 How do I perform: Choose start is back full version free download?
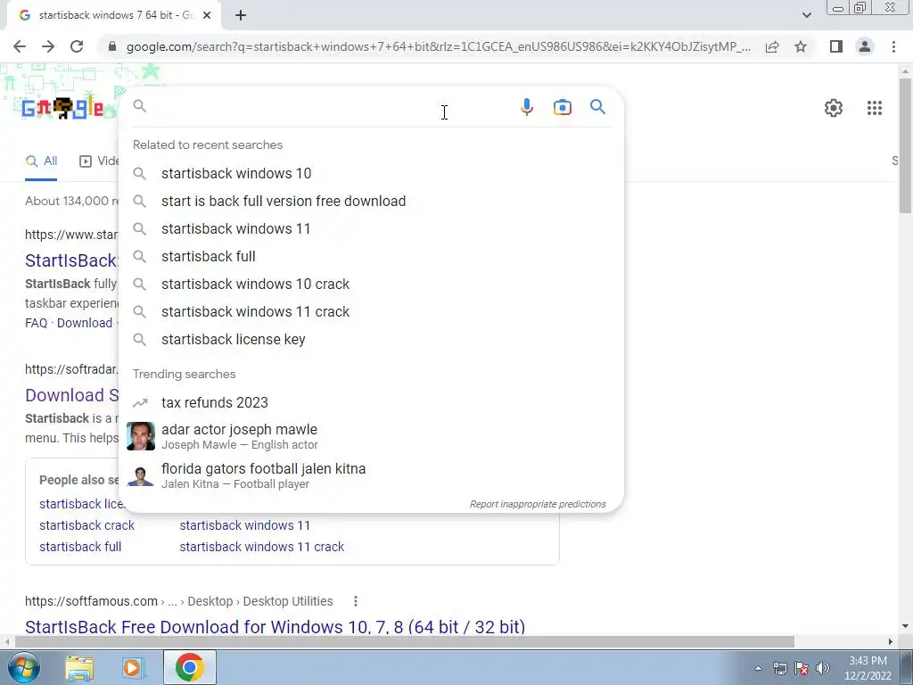click(x=371, y=201)
